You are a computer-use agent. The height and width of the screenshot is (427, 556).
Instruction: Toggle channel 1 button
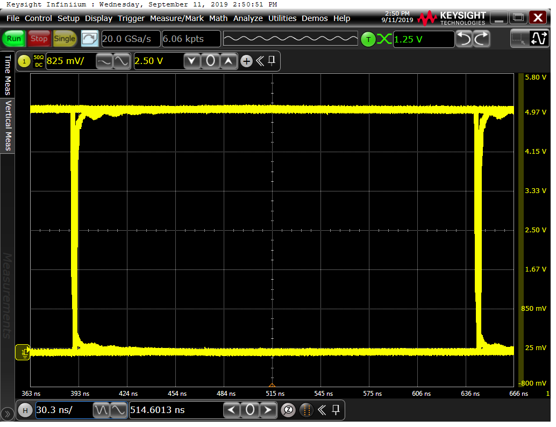[x=24, y=61]
